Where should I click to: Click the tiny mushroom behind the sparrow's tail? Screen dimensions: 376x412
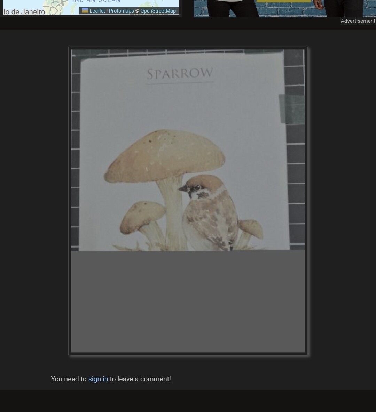(x=250, y=229)
